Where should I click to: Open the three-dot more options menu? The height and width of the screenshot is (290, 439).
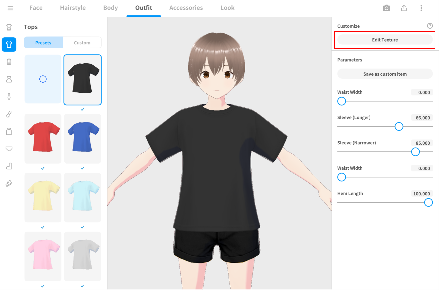click(421, 8)
